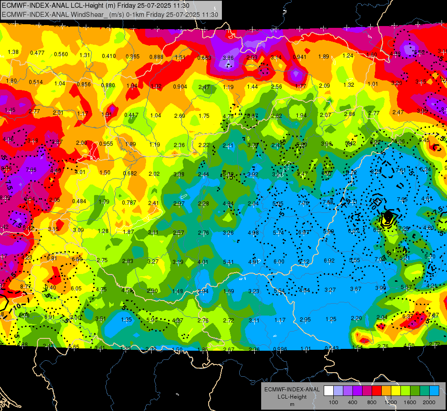Image resolution: width=447 pixels, height=411 pixels.
Task: Click the legend label 2000
Action: pyautogui.click(x=429, y=402)
